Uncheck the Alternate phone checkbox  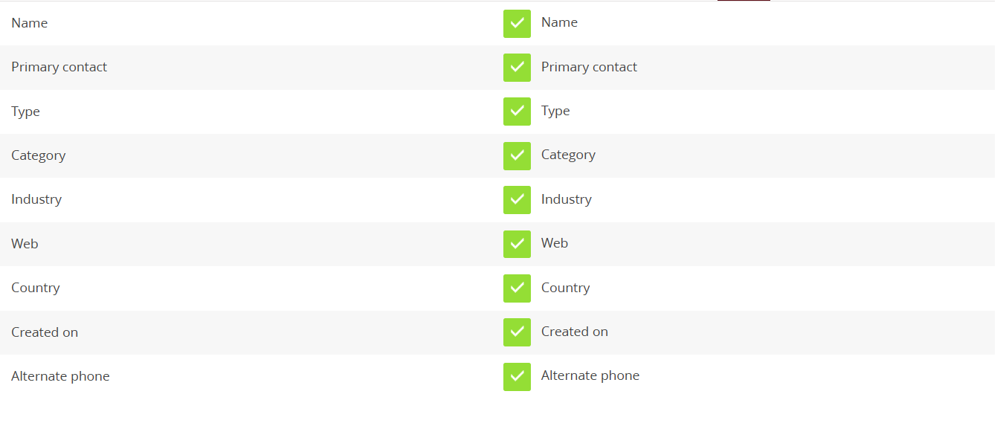point(517,376)
